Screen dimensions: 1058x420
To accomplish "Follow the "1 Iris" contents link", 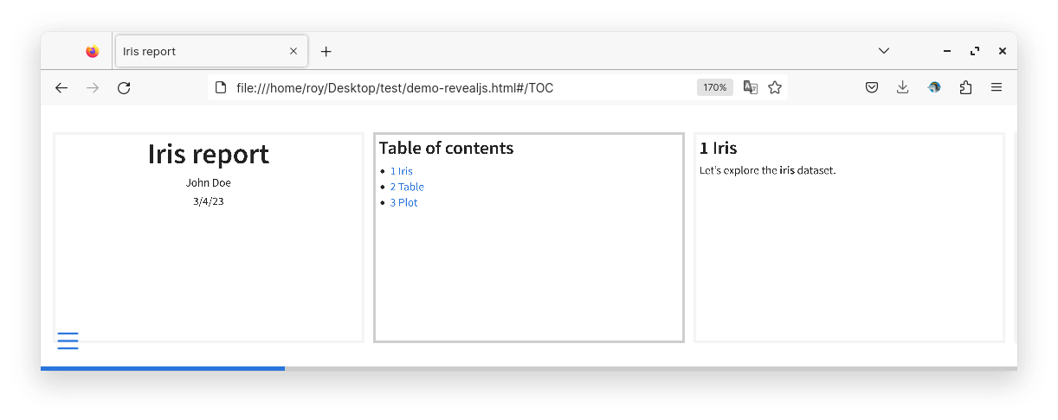I will [401, 171].
